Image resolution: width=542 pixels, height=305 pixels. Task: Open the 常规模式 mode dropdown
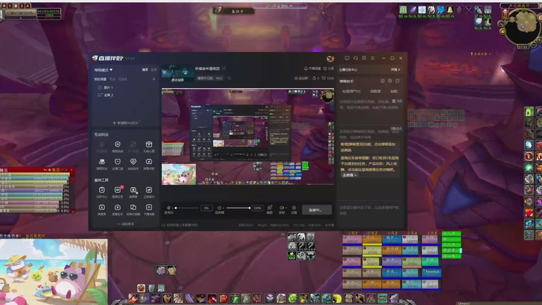pyautogui.click(x=104, y=70)
